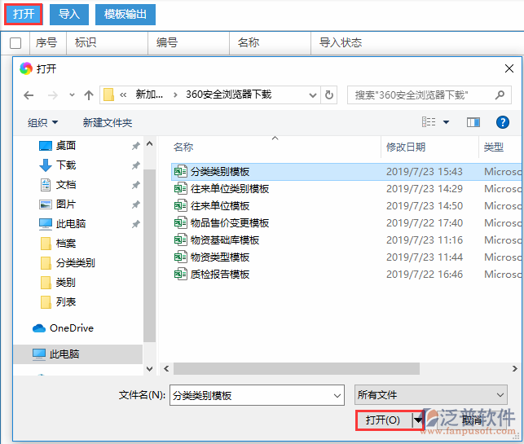Change view layout icon
This screenshot has height=444, width=524.
429,122
